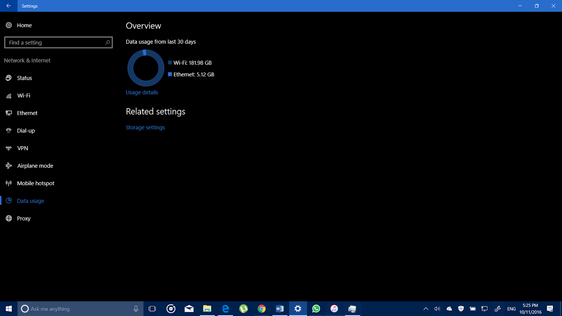The image size is (562, 316).
Task: Open the Status network page
Action: (x=24, y=78)
